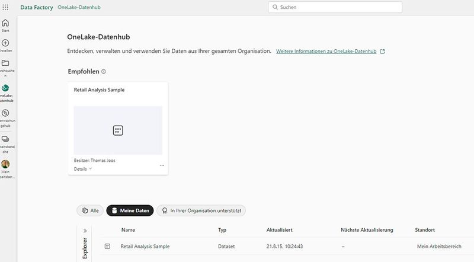This screenshot has width=474, height=262.
Task: Click the 21.8.15, 10:24:43 date cell
Action: (x=284, y=246)
